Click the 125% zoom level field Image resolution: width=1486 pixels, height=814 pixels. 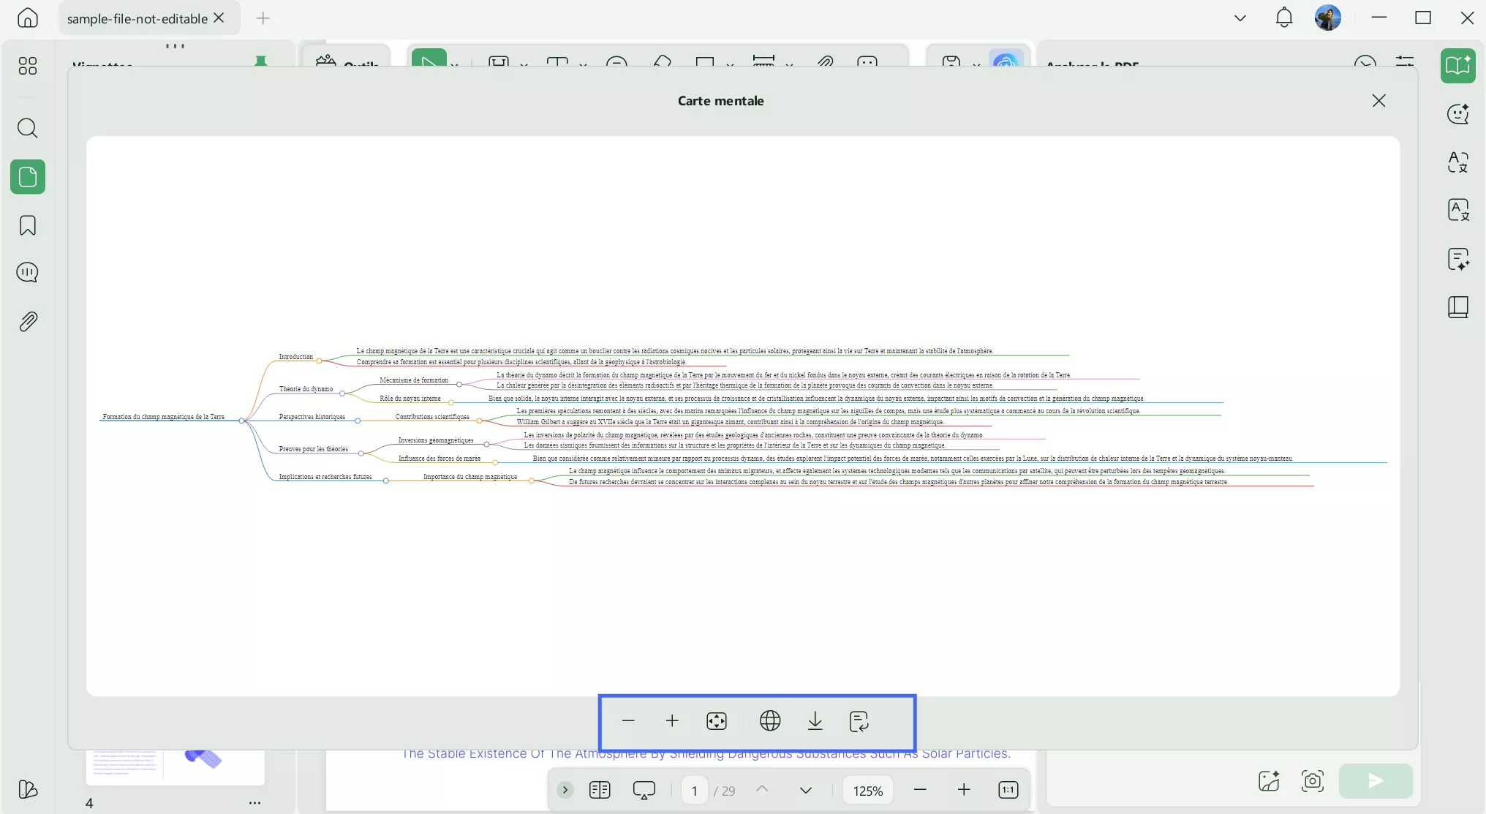(x=868, y=791)
